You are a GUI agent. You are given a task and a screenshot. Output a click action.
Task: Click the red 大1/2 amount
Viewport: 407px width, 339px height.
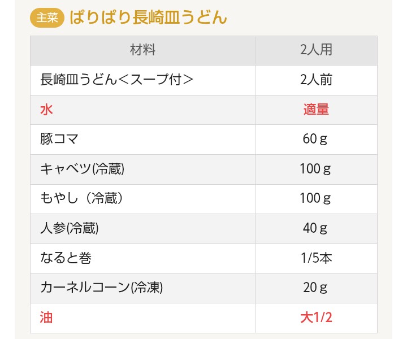click(316, 318)
